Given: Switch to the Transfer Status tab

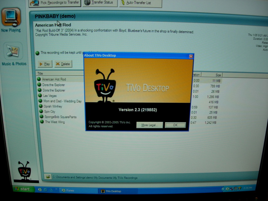Looking at the screenshot, I should tap(100, 3).
